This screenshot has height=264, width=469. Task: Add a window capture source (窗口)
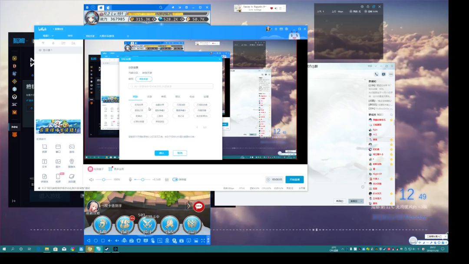pyautogui.click(x=58, y=148)
